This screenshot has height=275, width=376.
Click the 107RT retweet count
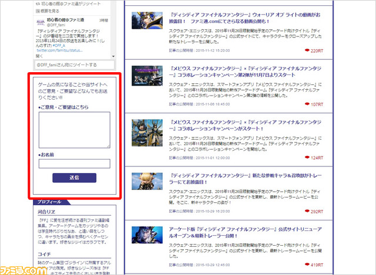[x=314, y=104]
